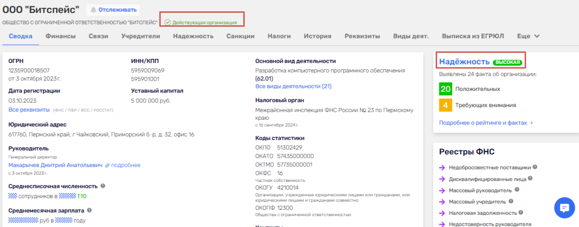This screenshot has height=227, width=579.
Task: Click the Все реквизиты link
Action: 29,109
